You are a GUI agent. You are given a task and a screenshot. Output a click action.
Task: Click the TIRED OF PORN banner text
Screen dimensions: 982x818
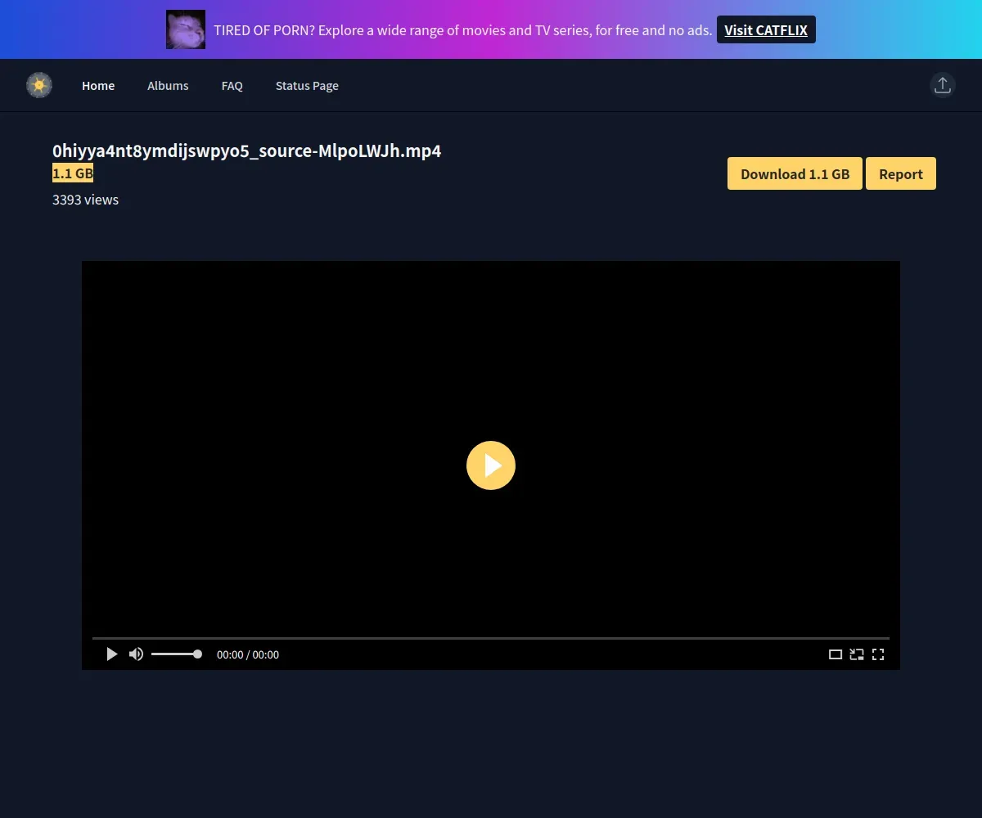tap(462, 30)
